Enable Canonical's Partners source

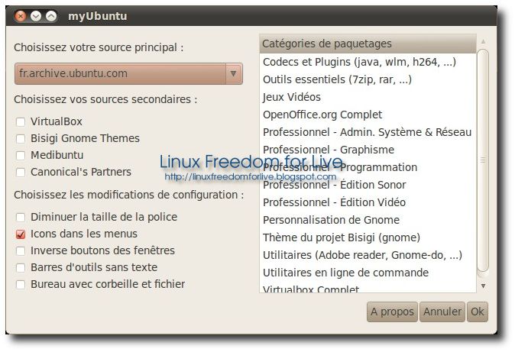(21, 172)
